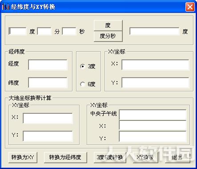Click the 转换为经纬度 button

[65, 157]
